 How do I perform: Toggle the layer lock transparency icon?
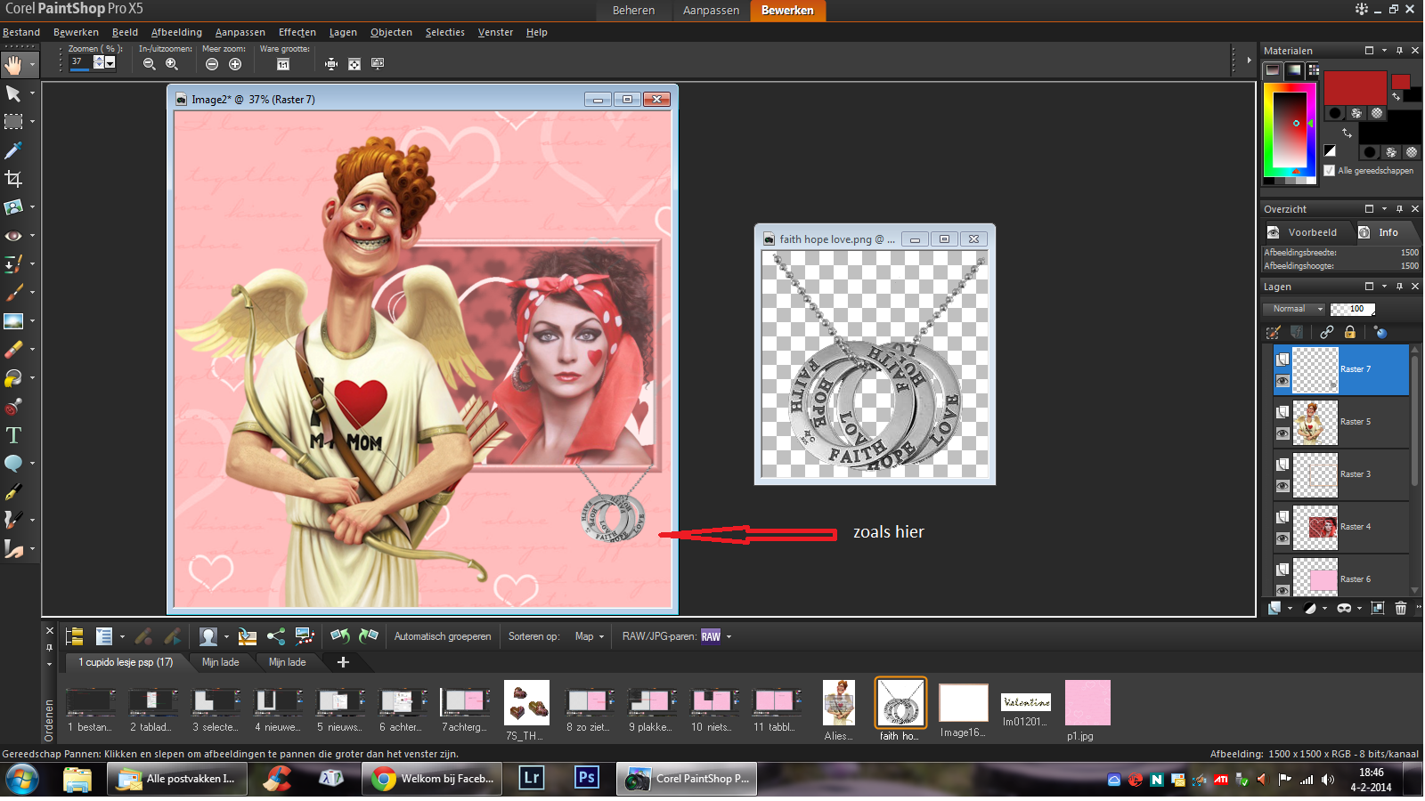pos(1350,332)
